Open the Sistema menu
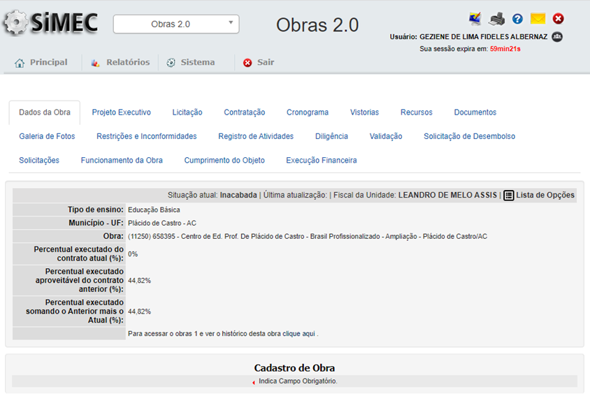This screenshot has width=590, height=396. 191,63
